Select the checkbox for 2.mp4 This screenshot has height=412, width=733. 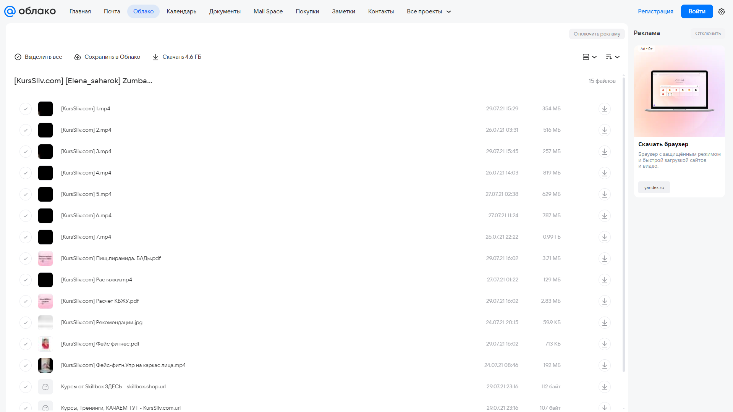(x=26, y=130)
